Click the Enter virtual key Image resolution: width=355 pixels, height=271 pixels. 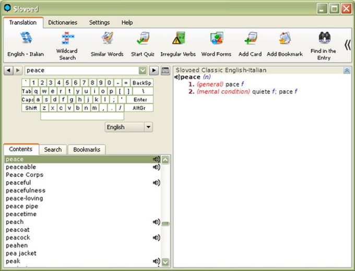pos(140,100)
